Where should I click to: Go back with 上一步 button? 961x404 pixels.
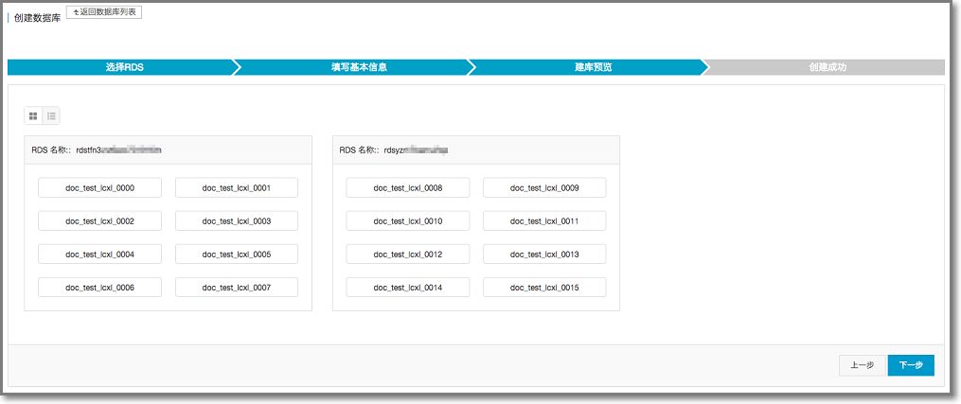point(862,365)
